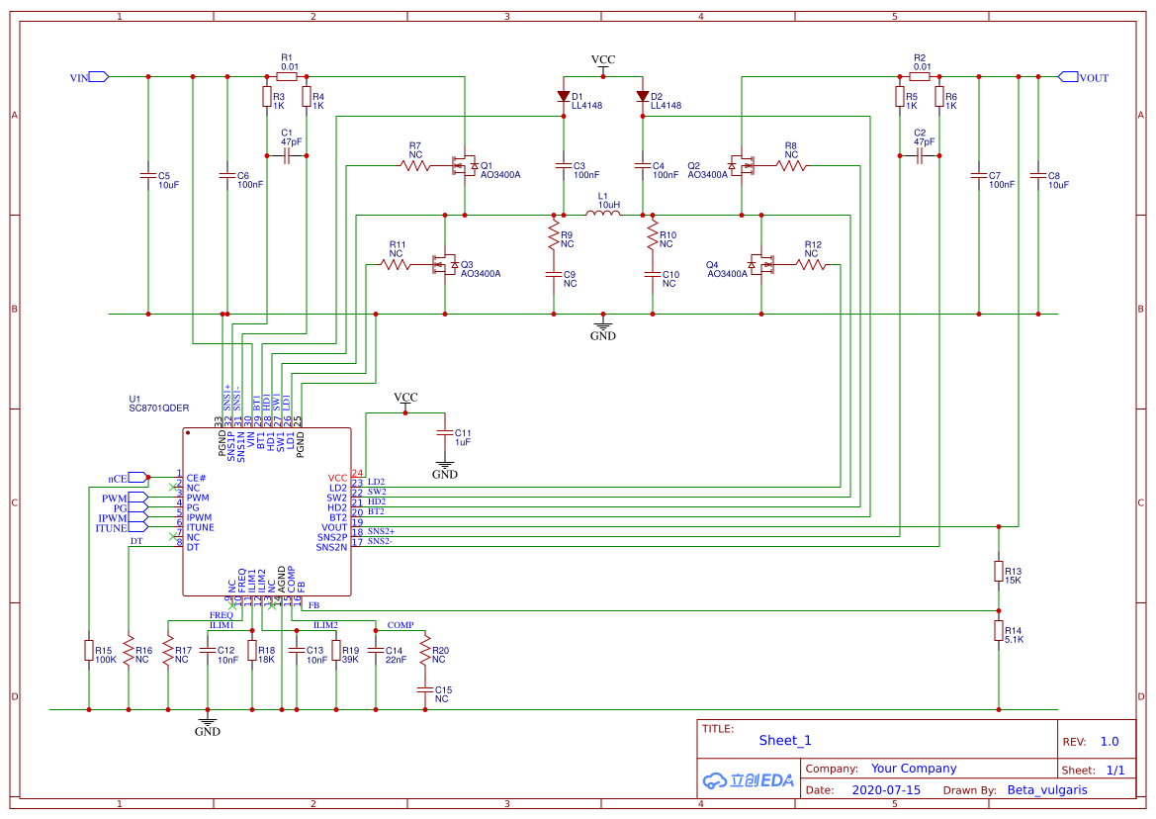Screen dimensions: 1156x819
Task: Toggle the no-connect marker on pin DT
Action: tap(172, 536)
